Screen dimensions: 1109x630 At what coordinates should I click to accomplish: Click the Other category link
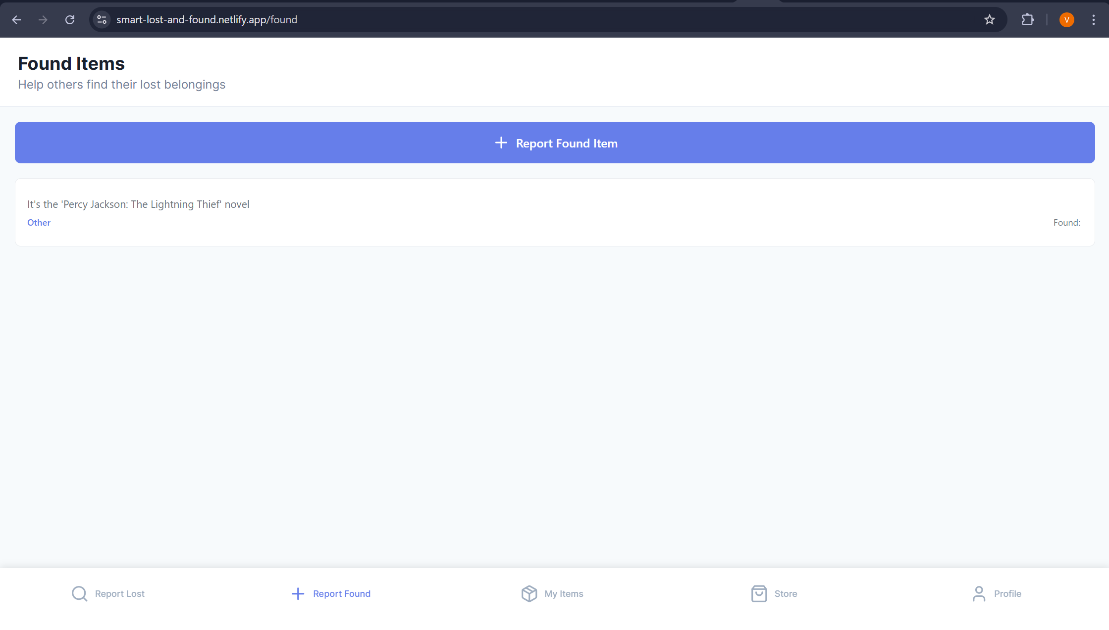[39, 223]
